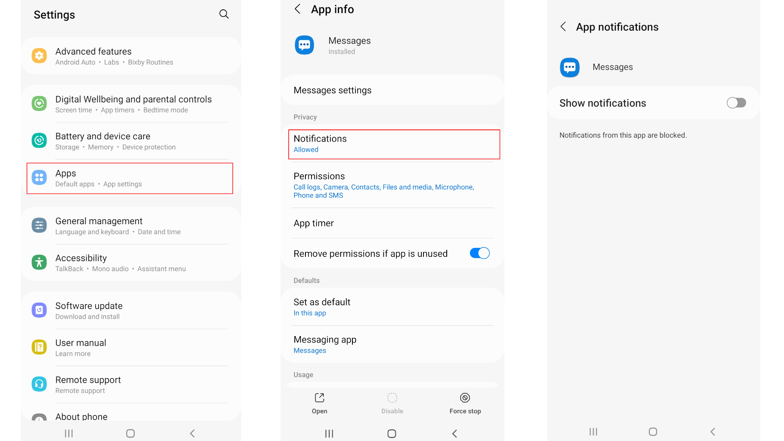This screenshot has height=441, width=784.
Task: Tap the Battery and device care icon
Action: pos(39,140)
